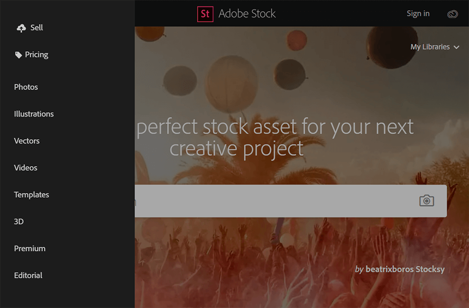Open the beatrixboros Stocksy contributor link
The image size is (469, 308).
pos(405,269)
